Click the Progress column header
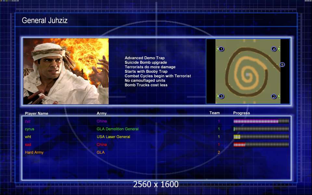This screenshot has width=312, height=195. click(x=241, y=113)
